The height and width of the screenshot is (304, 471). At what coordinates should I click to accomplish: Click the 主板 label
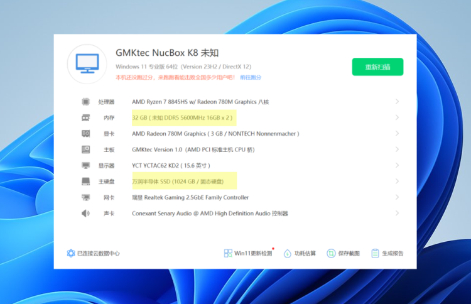coord(109,149)
